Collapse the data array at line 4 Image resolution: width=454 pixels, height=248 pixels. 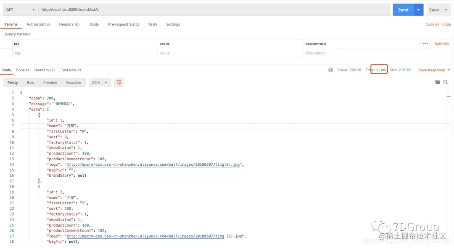pyautogui.click(x=48, y=109)
